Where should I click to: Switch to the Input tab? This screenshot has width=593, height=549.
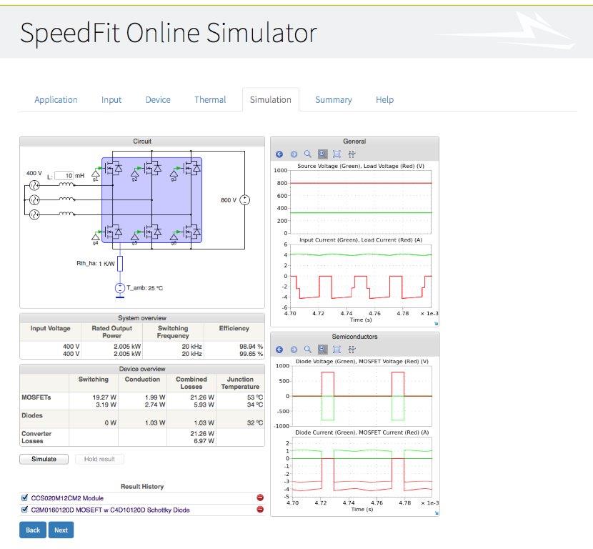point(111,99)
